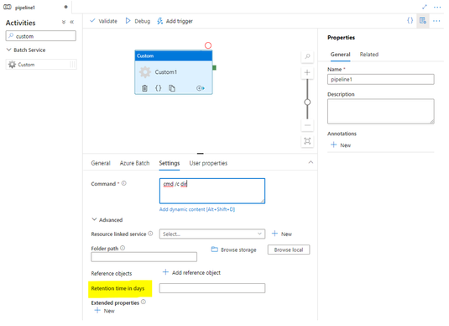Collapse the activity settings panel chevron
The image size is (449, 326).
click(x=311, y=162)
